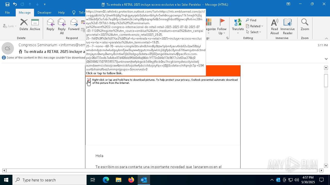Open the volume control in the system tray
Image resolution: width=330 pixels, height=185 pixels.
(x=297, y=180)
